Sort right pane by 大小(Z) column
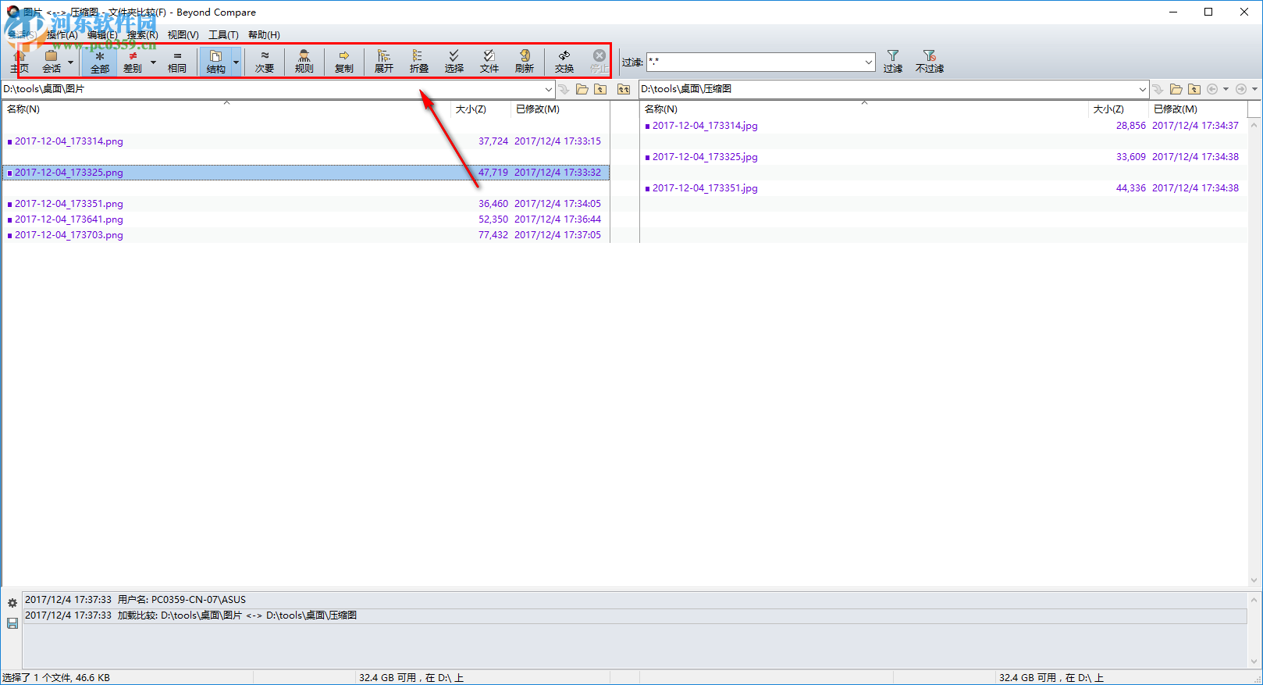 pyautogui.click(x=1119, y=109)
